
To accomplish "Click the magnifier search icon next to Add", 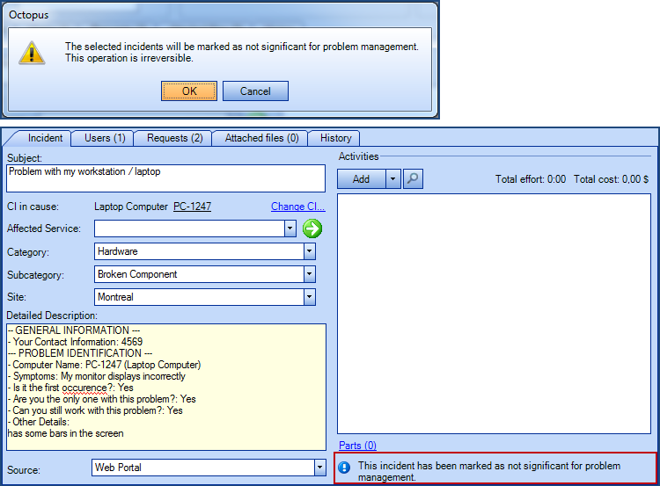I will [x=413, y=178].
